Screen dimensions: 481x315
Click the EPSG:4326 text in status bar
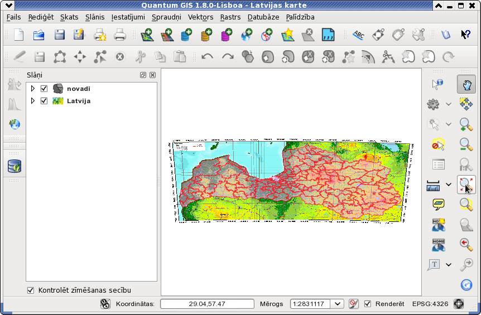(430, 304)
